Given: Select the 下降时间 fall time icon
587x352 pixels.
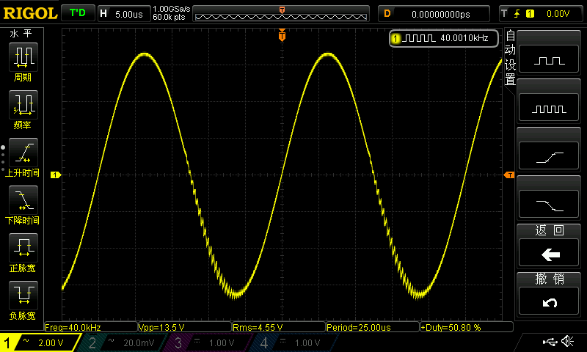Looking at the screenshot, I should click(23, 199).
